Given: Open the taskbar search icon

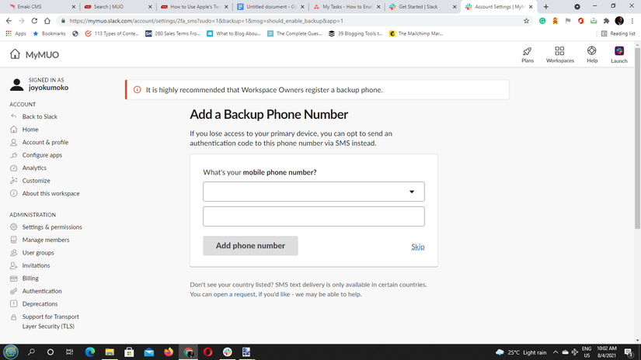Looking at the screenshot, I should 31,351.
